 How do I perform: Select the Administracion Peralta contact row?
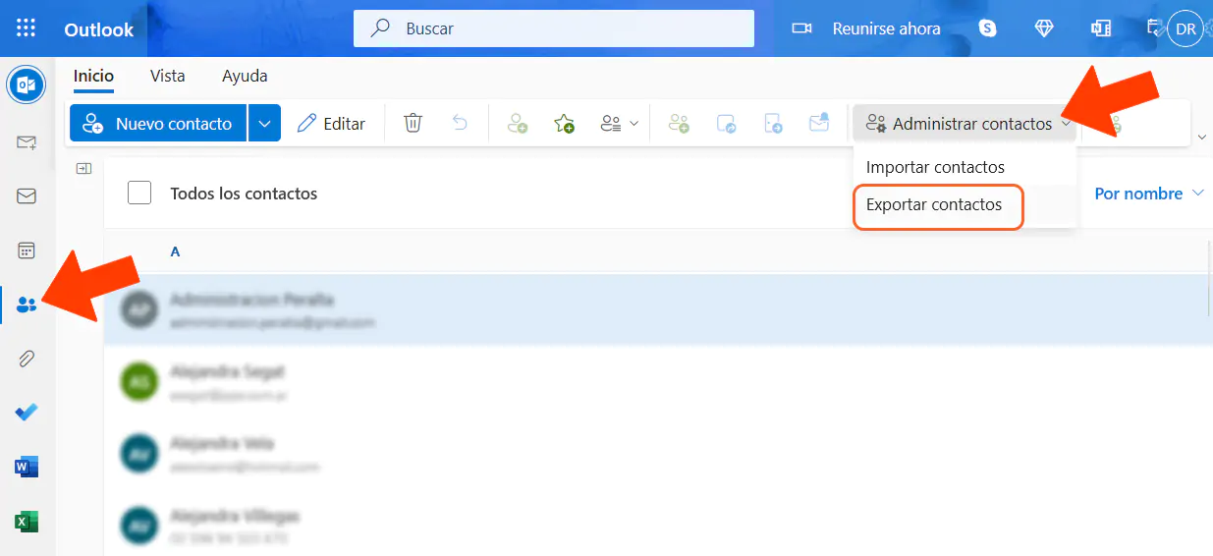click(656, 309)
